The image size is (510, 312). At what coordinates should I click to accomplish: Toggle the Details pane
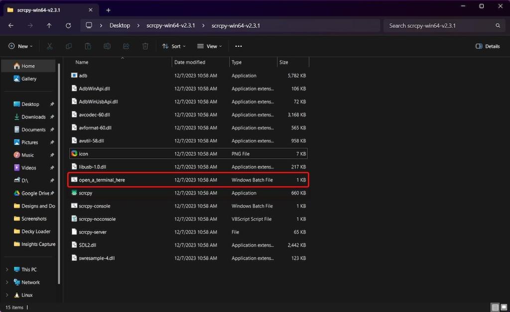(488, 46)
